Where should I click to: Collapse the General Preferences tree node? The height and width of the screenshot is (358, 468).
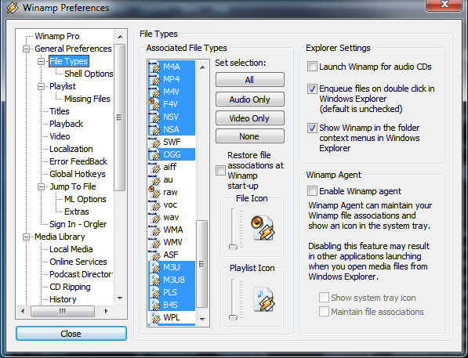click(x=27, y=49)
